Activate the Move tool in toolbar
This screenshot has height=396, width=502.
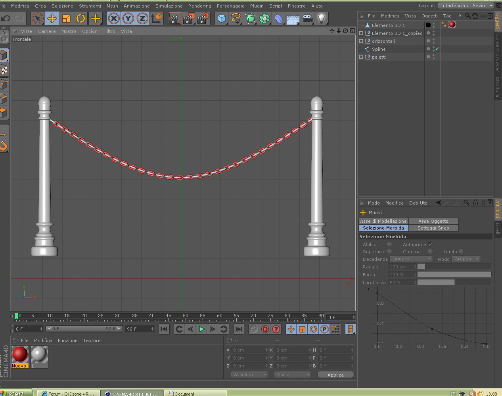click(x=52, y=18)
